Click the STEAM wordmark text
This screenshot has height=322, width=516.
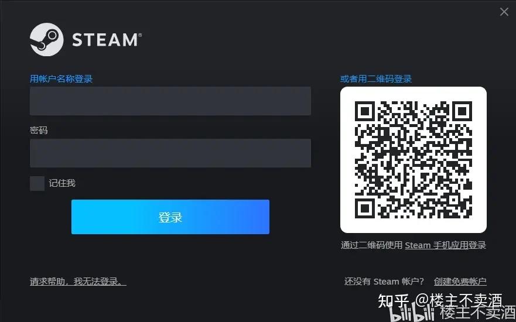pos(107,40)
